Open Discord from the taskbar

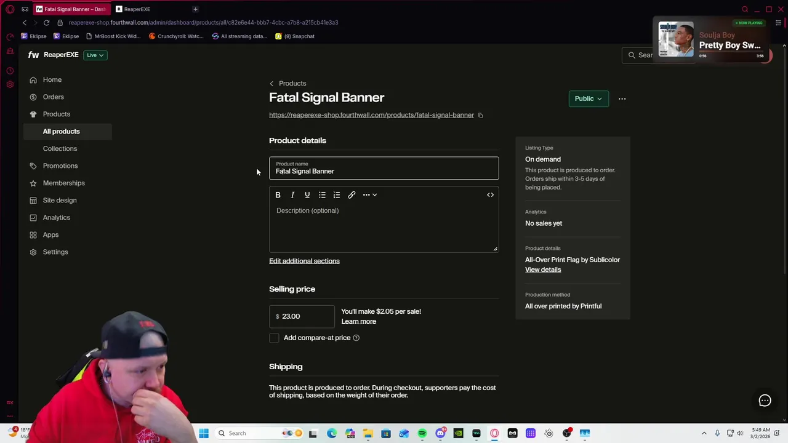(x=440, y=433)
